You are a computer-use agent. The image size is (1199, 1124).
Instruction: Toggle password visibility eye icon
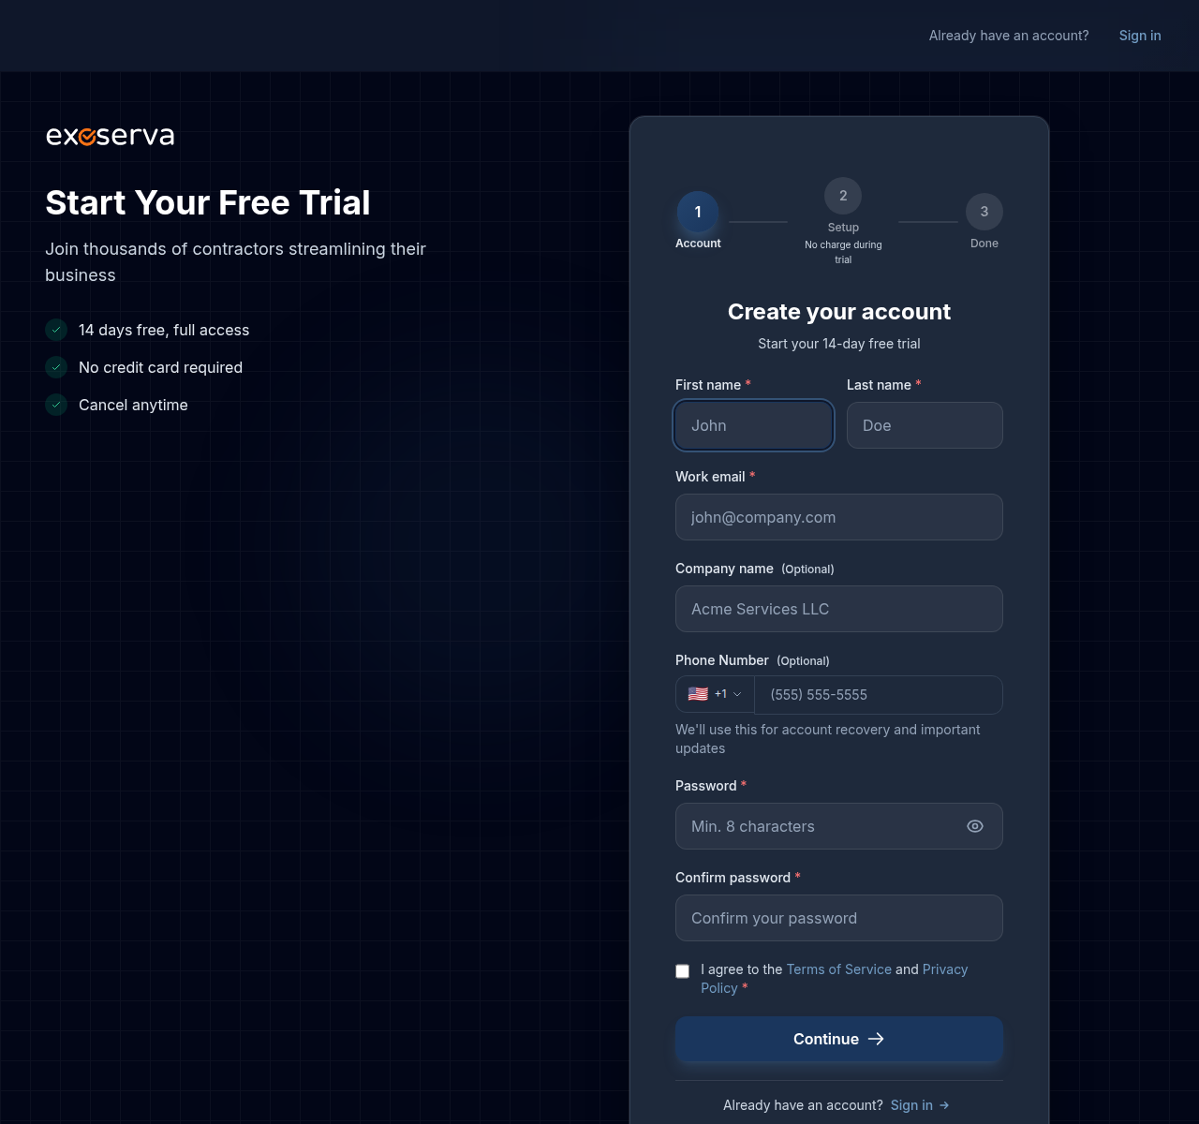[x=974, y=826]
